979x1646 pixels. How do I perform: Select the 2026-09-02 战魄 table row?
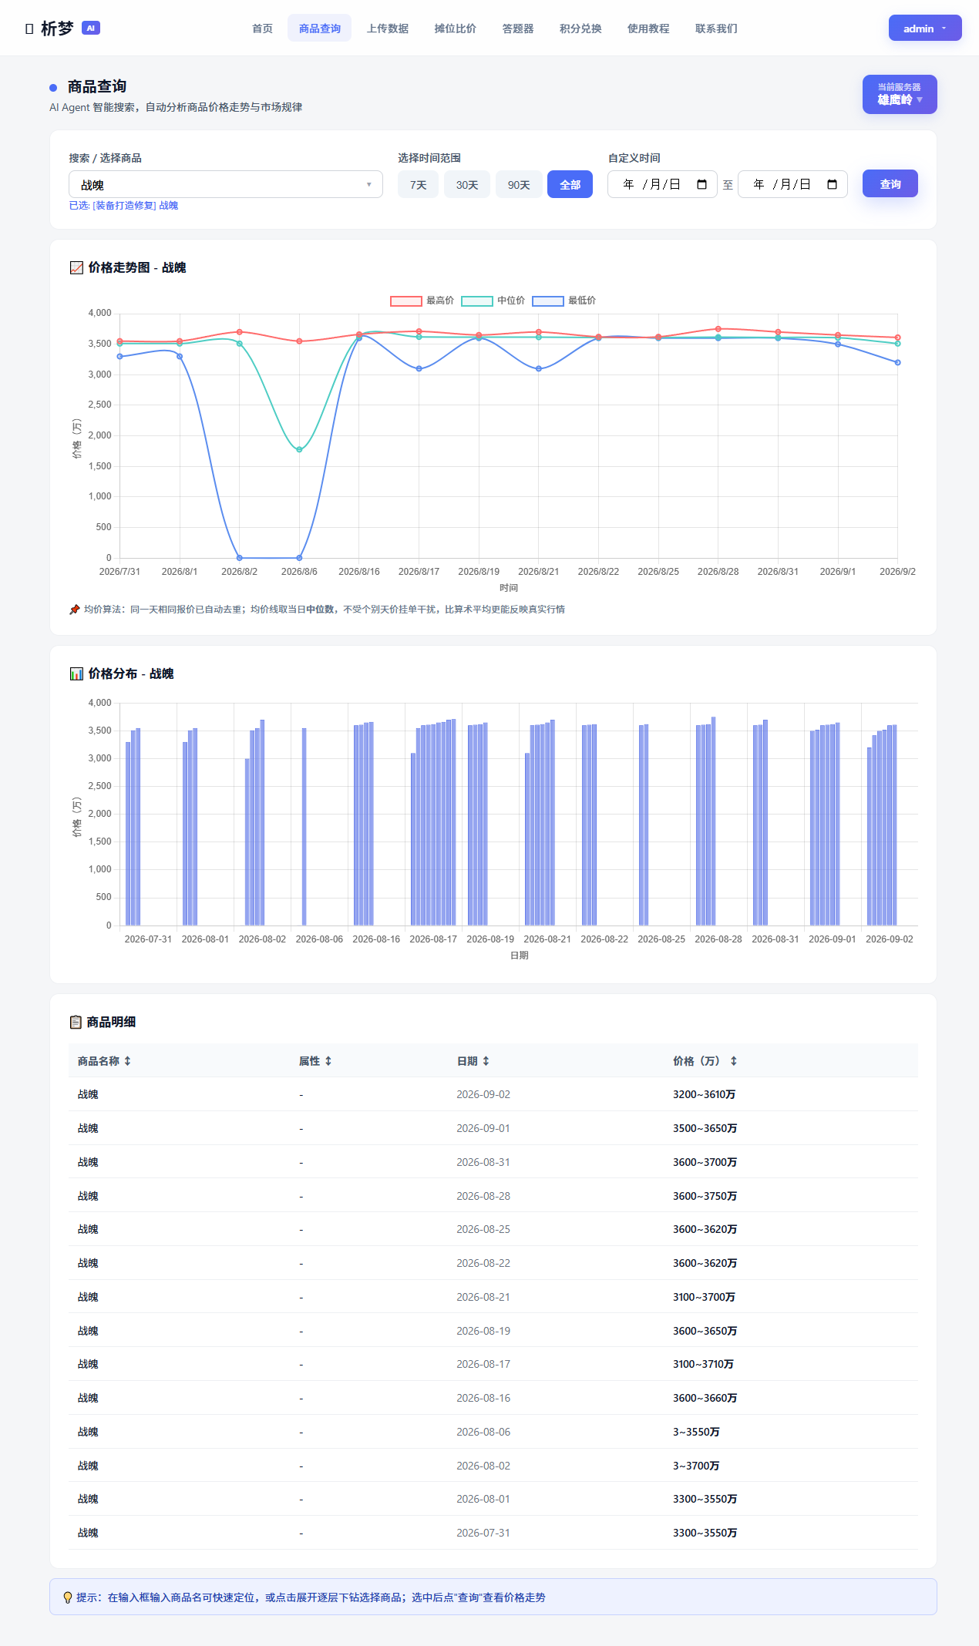coord(493,1094)
